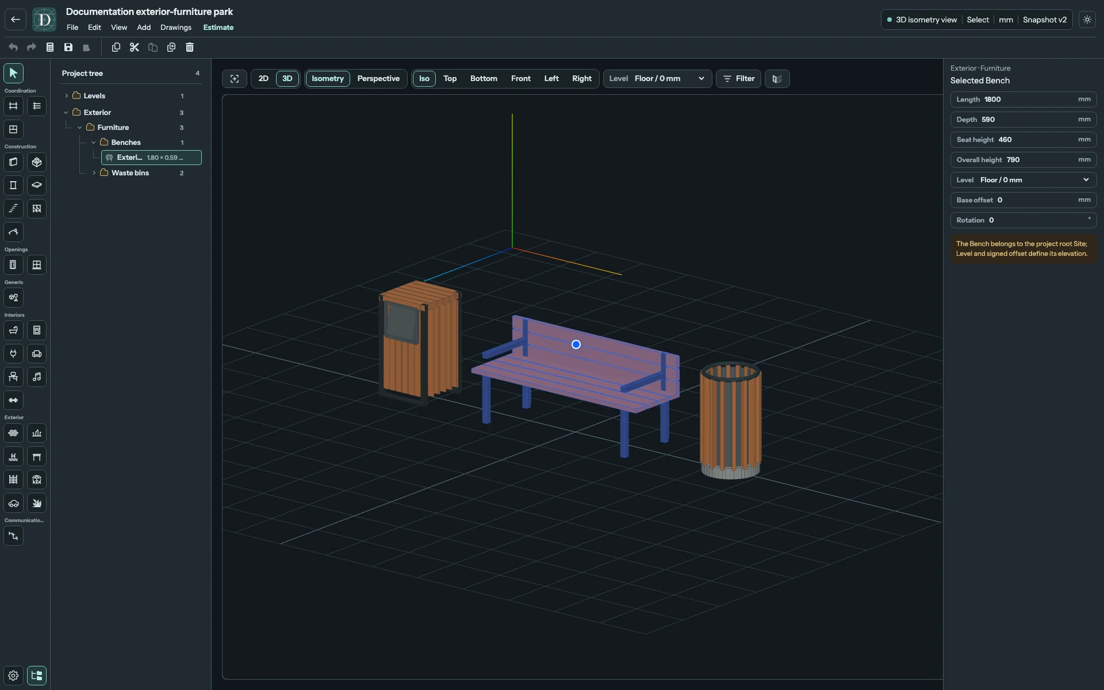Expand the Waste bins folder

click(x=94, y=173)
